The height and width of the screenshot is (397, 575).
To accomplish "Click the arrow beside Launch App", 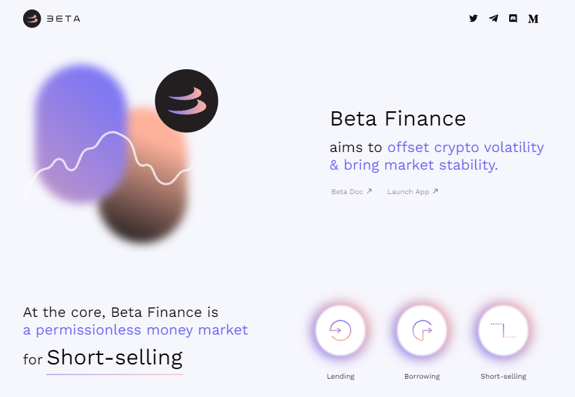I will [435, 191].
